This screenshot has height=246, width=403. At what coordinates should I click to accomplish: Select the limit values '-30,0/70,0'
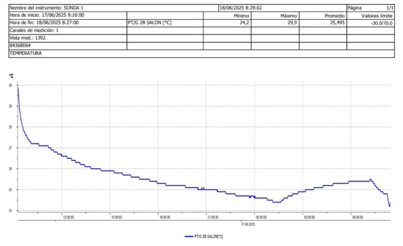click(x=381, y=23)
